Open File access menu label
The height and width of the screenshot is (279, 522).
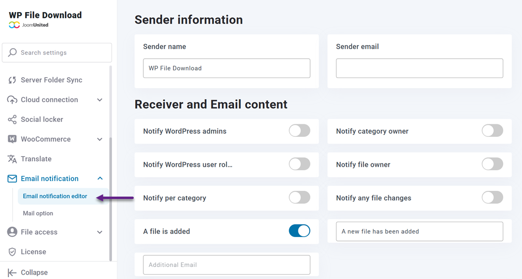click(39, 232)
